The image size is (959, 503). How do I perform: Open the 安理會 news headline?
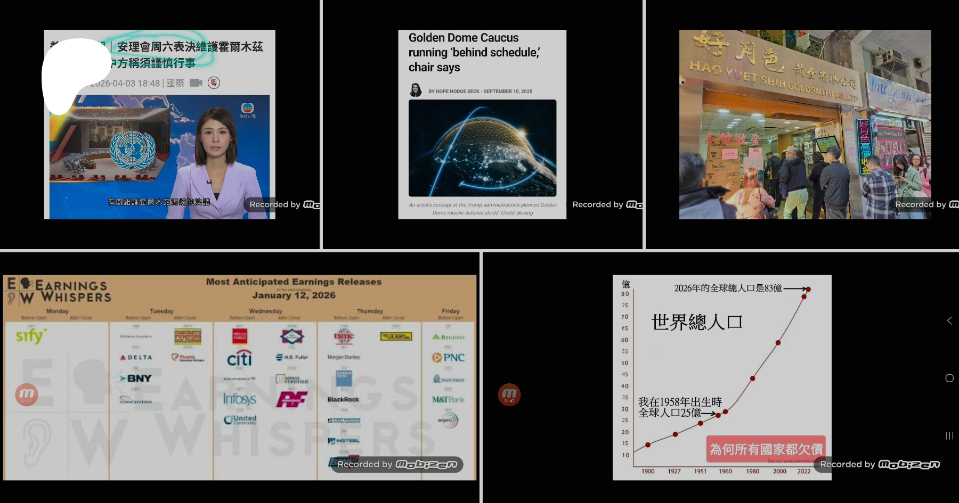(x=189, y=54)
